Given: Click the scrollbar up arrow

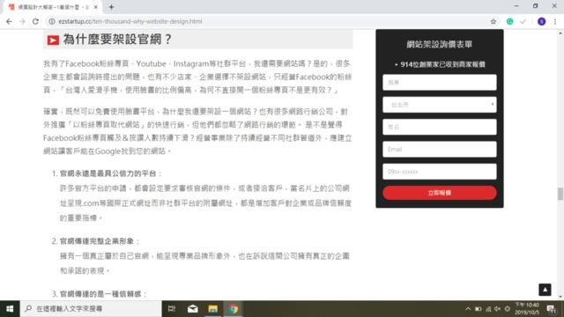Looking at the screenshot, I should [x=560, y=33].
